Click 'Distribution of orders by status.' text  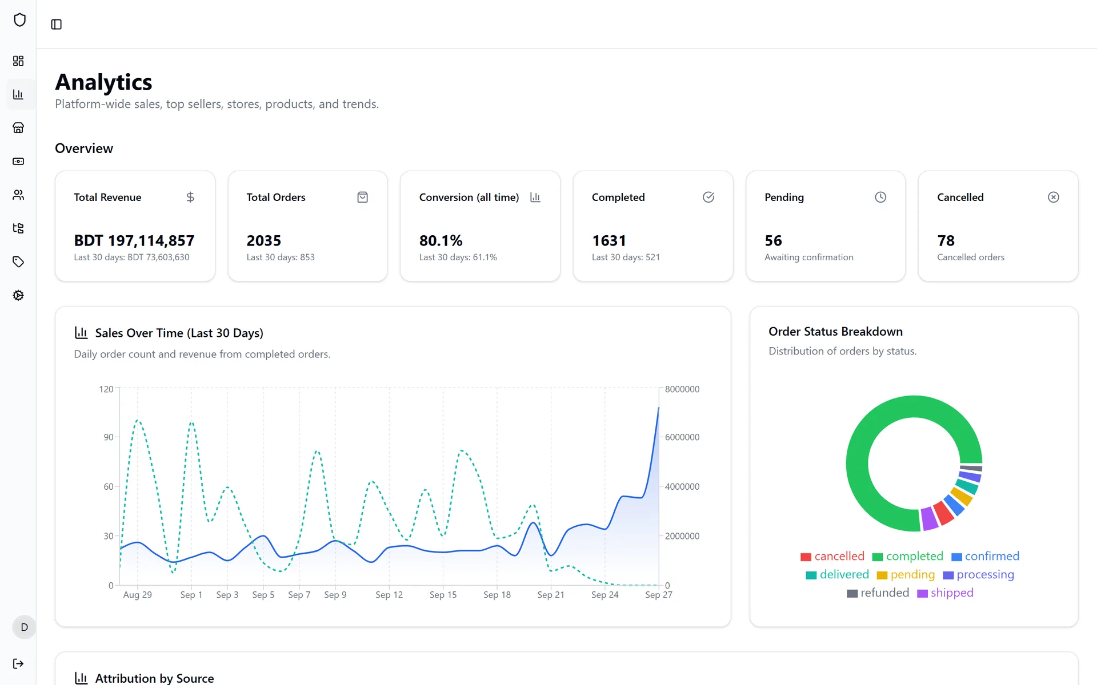(x=842, y=351)
